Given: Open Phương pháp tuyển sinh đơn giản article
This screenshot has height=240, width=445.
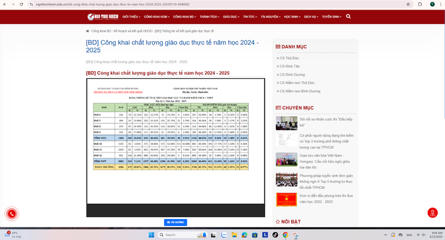Looking at the screenshot, I should click(326, 182).
